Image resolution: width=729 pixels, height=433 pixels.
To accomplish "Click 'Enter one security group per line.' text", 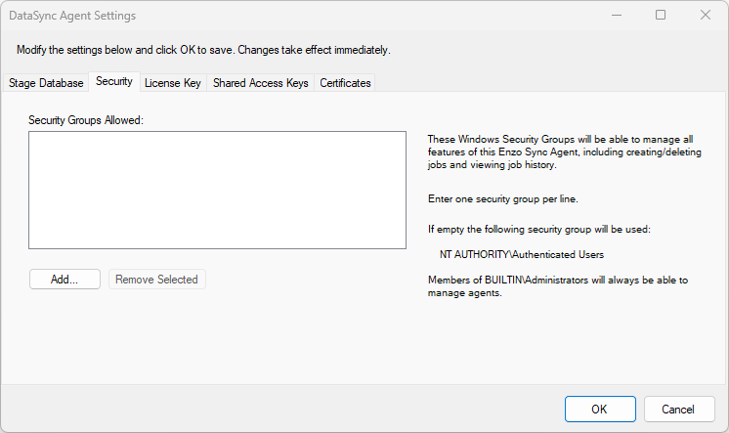I will (x=503, y=198).
